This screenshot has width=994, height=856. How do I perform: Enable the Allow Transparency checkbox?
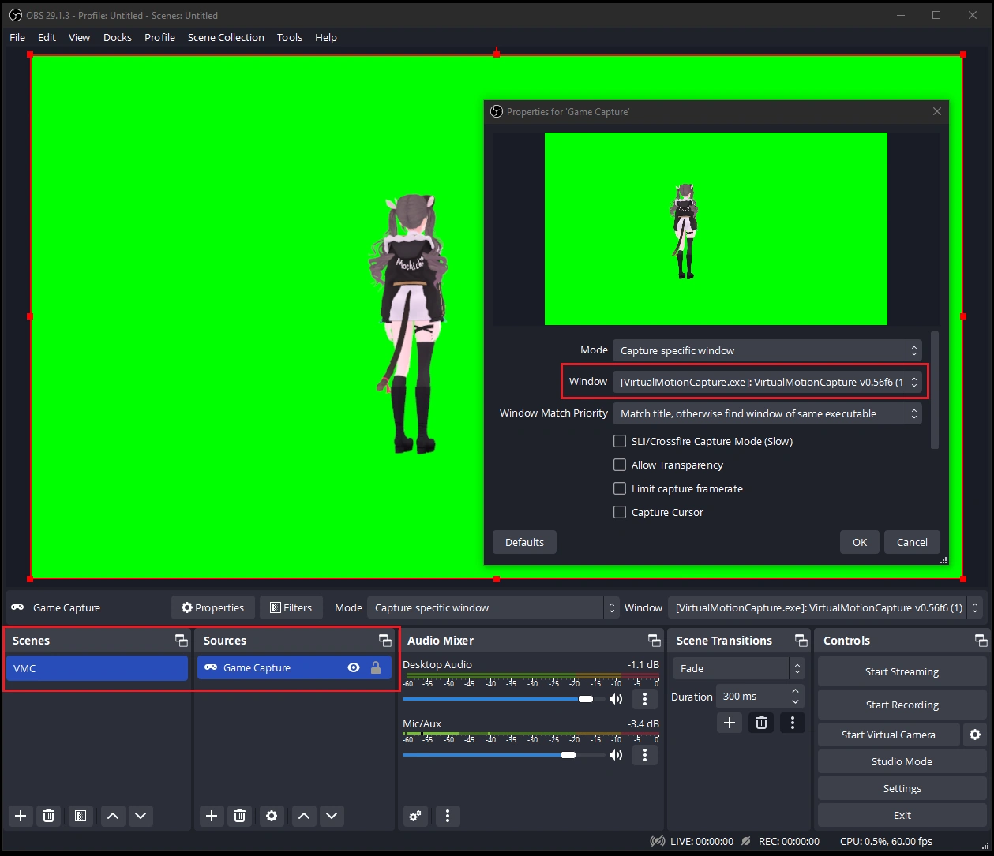[x=620, y=465]
